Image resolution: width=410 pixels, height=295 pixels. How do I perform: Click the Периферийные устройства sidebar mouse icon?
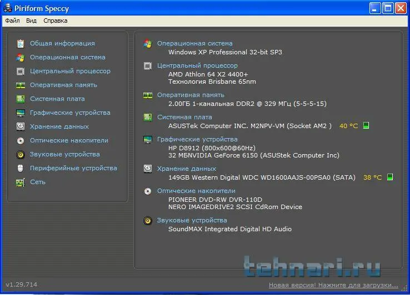coord(21,169)
